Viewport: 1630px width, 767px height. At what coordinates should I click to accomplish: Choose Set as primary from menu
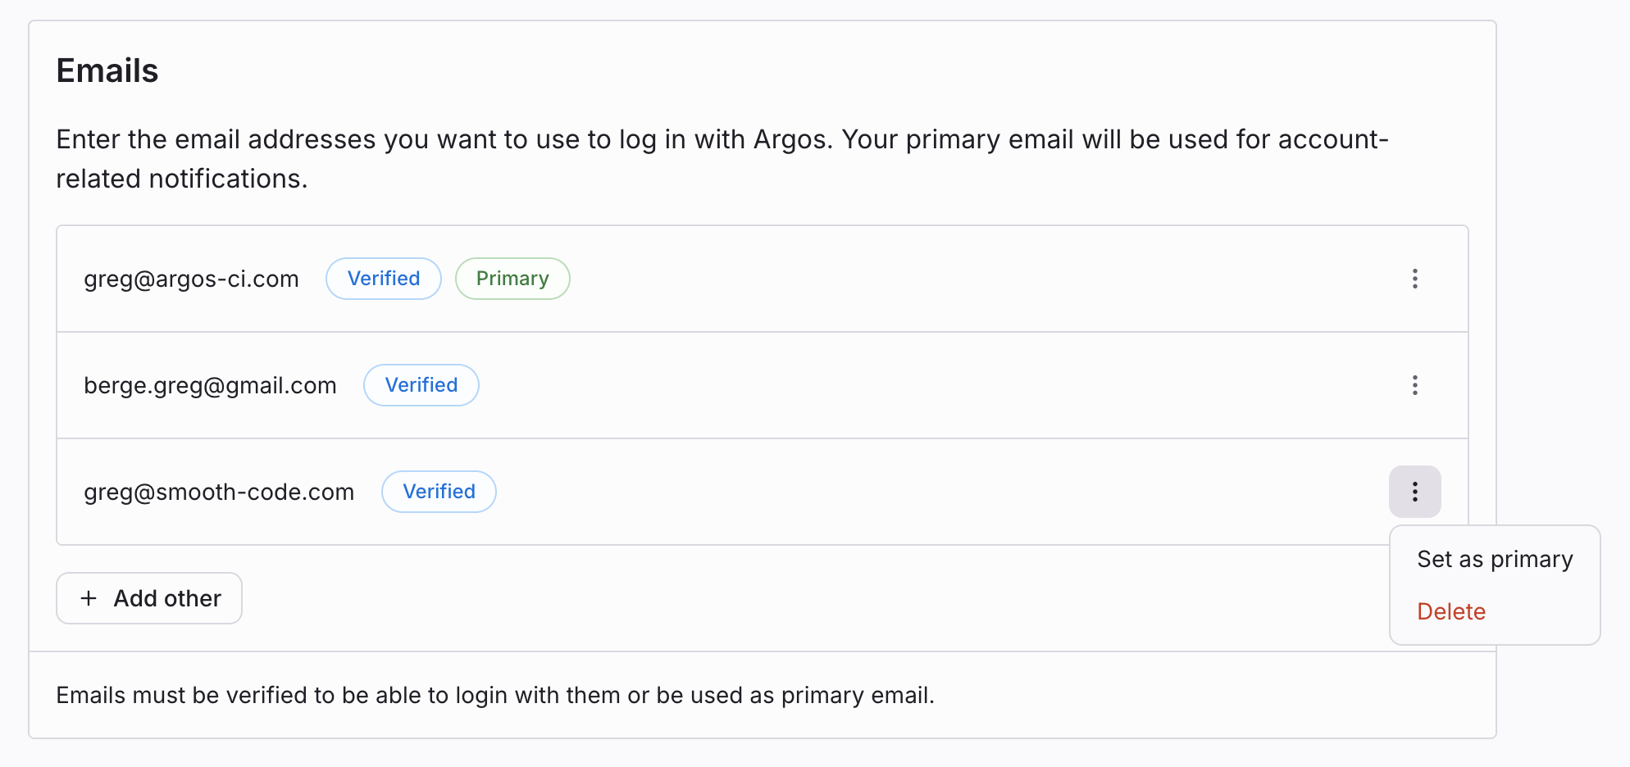(x=1495, y=559)
